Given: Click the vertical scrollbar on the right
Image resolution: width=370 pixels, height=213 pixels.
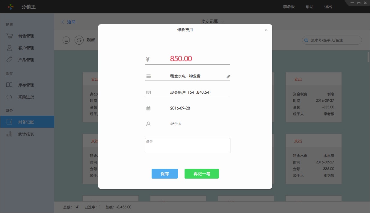Looking at the screenshot, I should coord(368,57).
